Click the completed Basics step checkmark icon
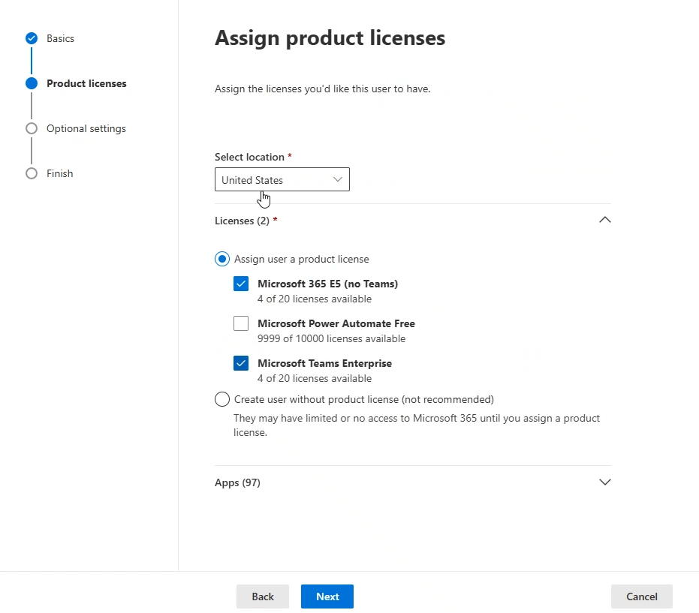This screenshot has height=613, width=699. click(32, 38)
